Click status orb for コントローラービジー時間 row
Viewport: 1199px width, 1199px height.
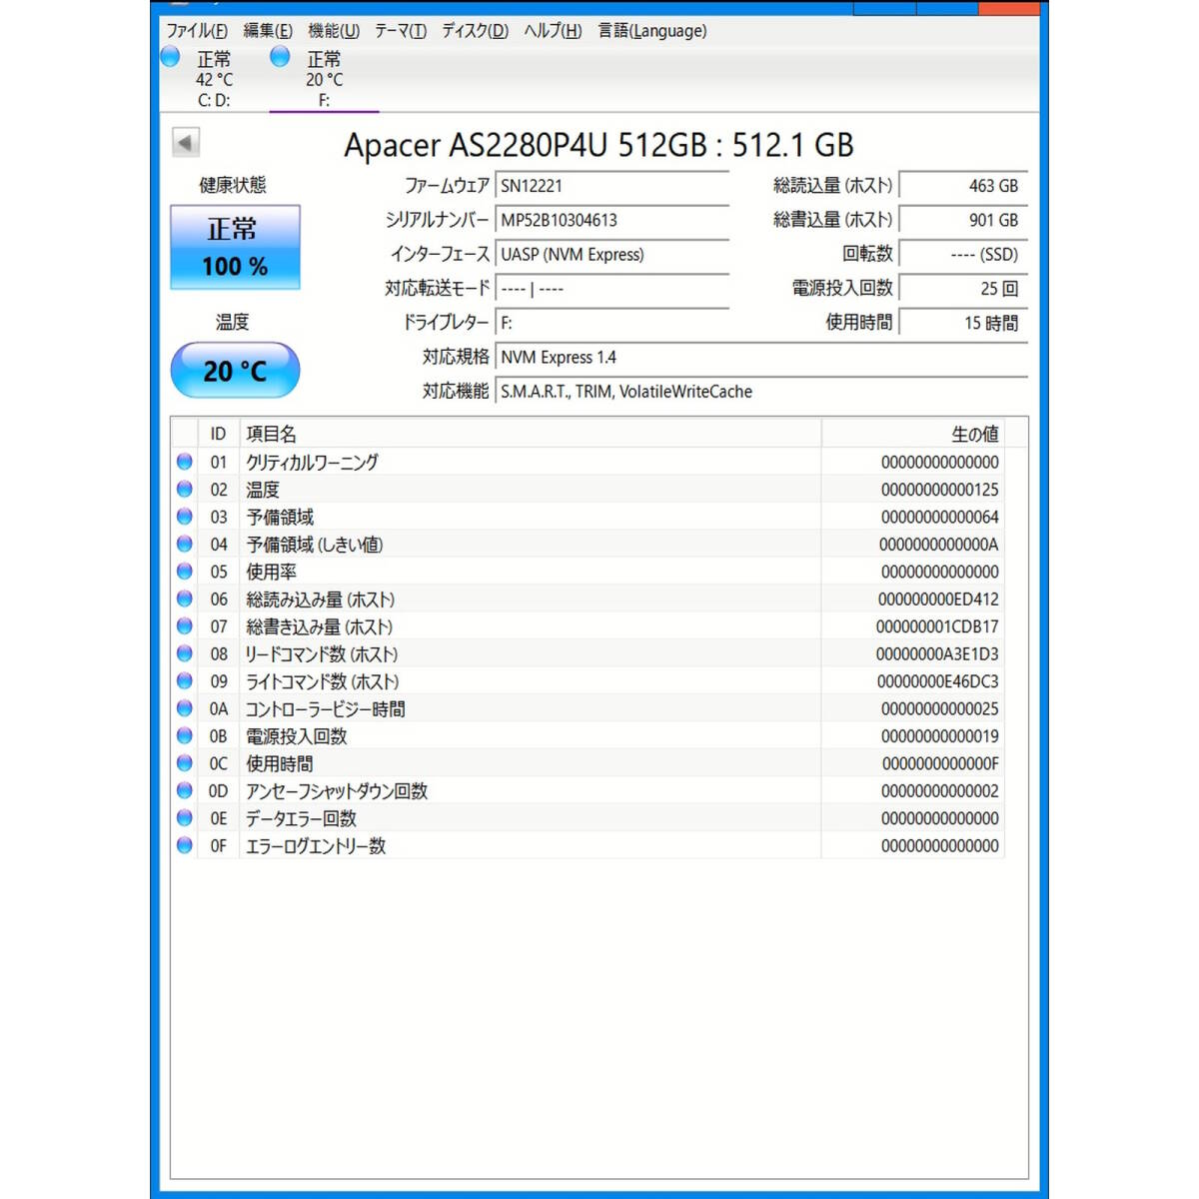pyautogui.click(x=185, y=708)
